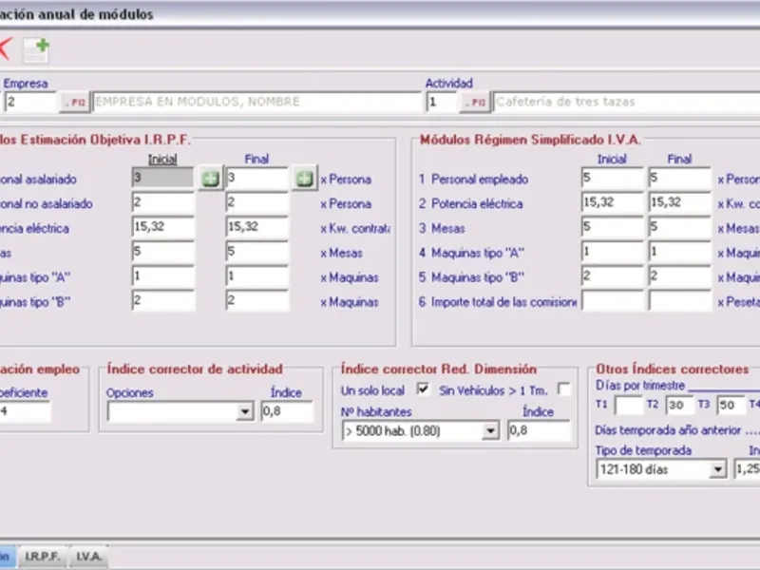
Task: Click IVA Final Potencia eléctrica field
Action: (679, 202)
